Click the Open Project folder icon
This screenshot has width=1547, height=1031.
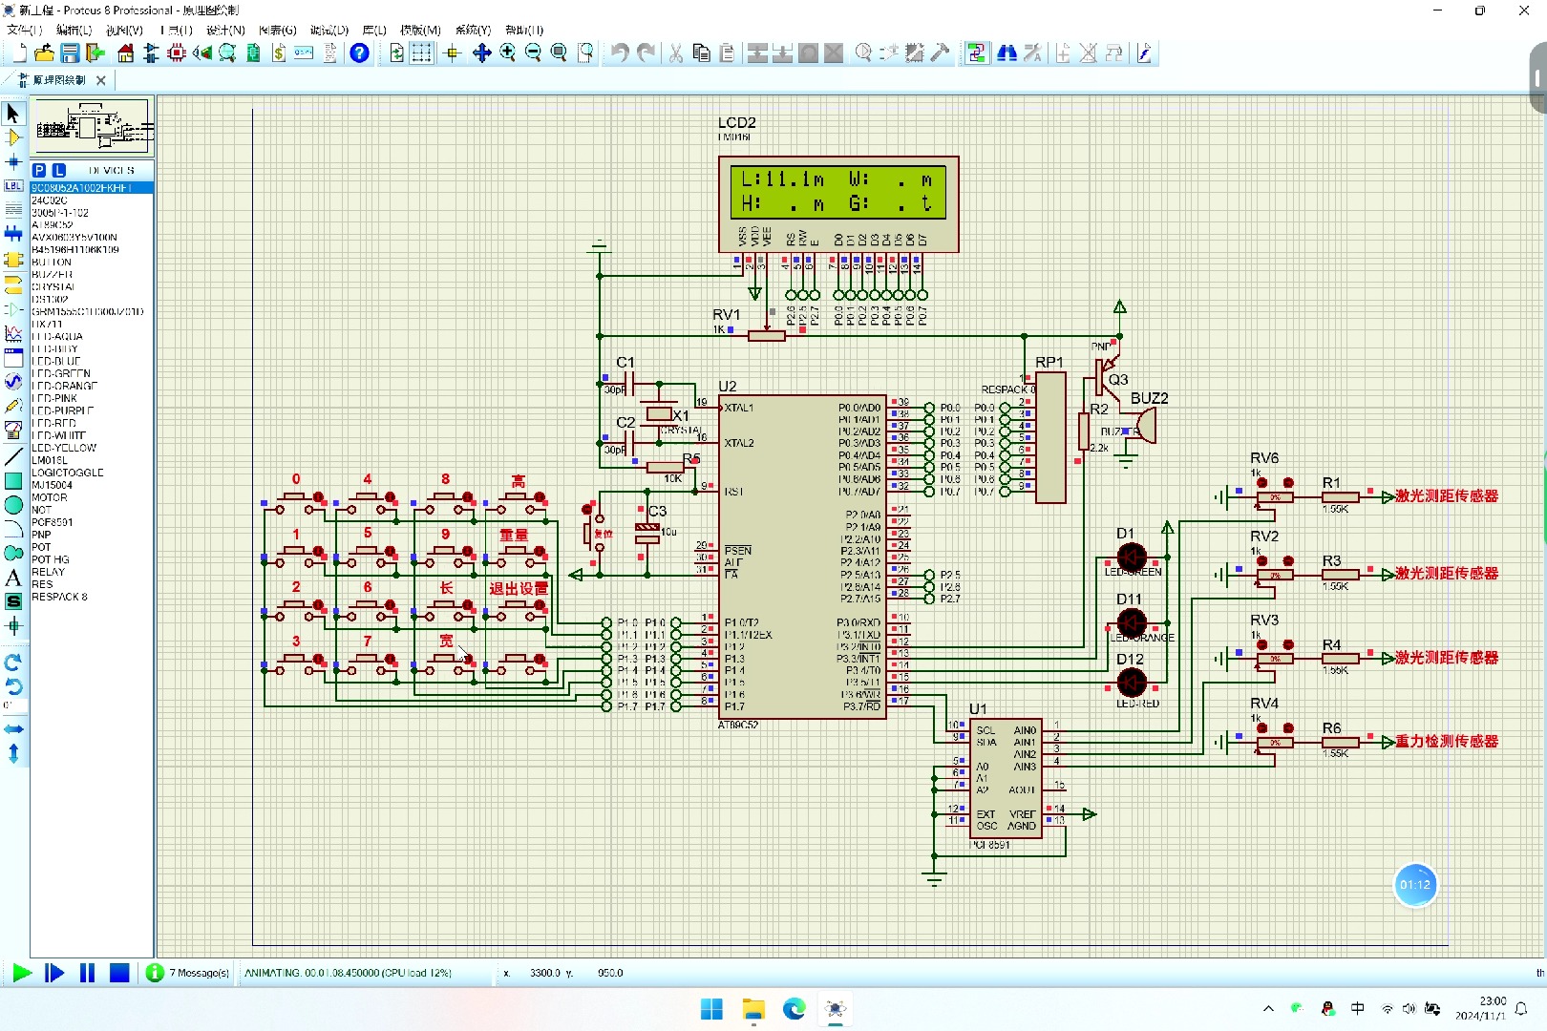44,53
